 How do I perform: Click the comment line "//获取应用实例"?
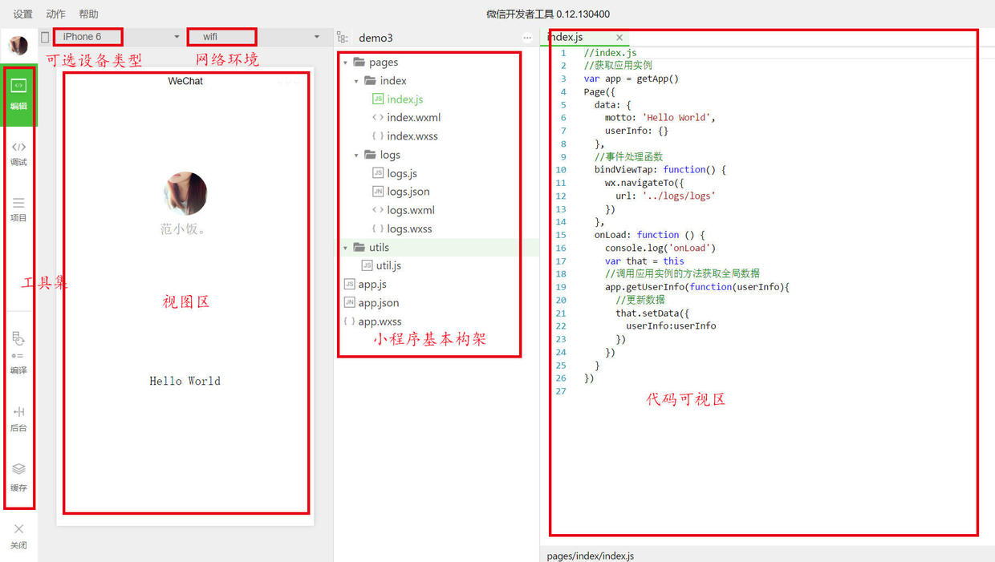coord(618,66)
